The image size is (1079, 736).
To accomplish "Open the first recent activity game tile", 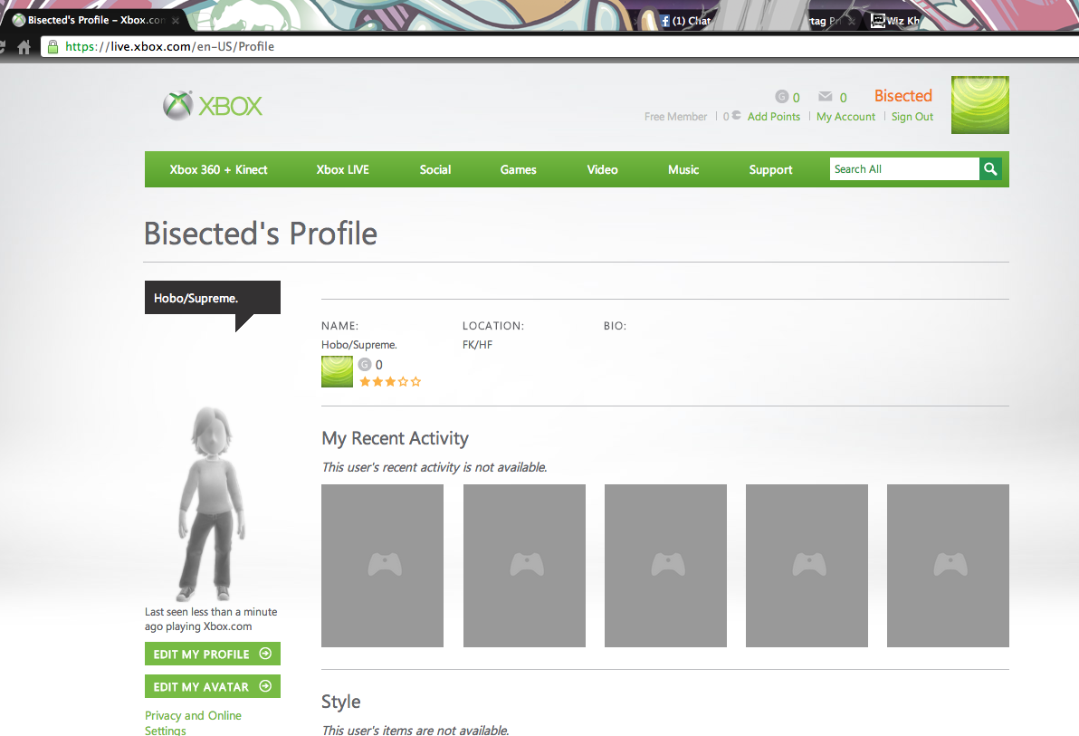I will 383,565.
